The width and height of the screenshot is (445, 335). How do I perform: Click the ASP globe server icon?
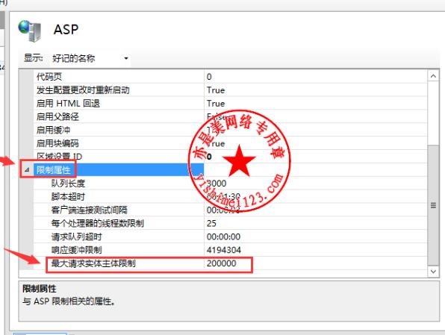30,31
